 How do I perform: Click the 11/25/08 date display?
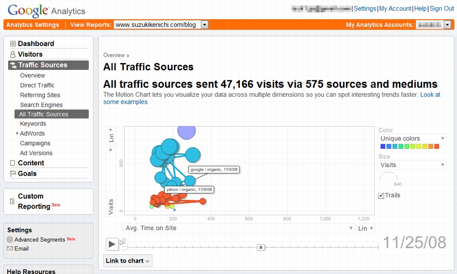point(414,242)
